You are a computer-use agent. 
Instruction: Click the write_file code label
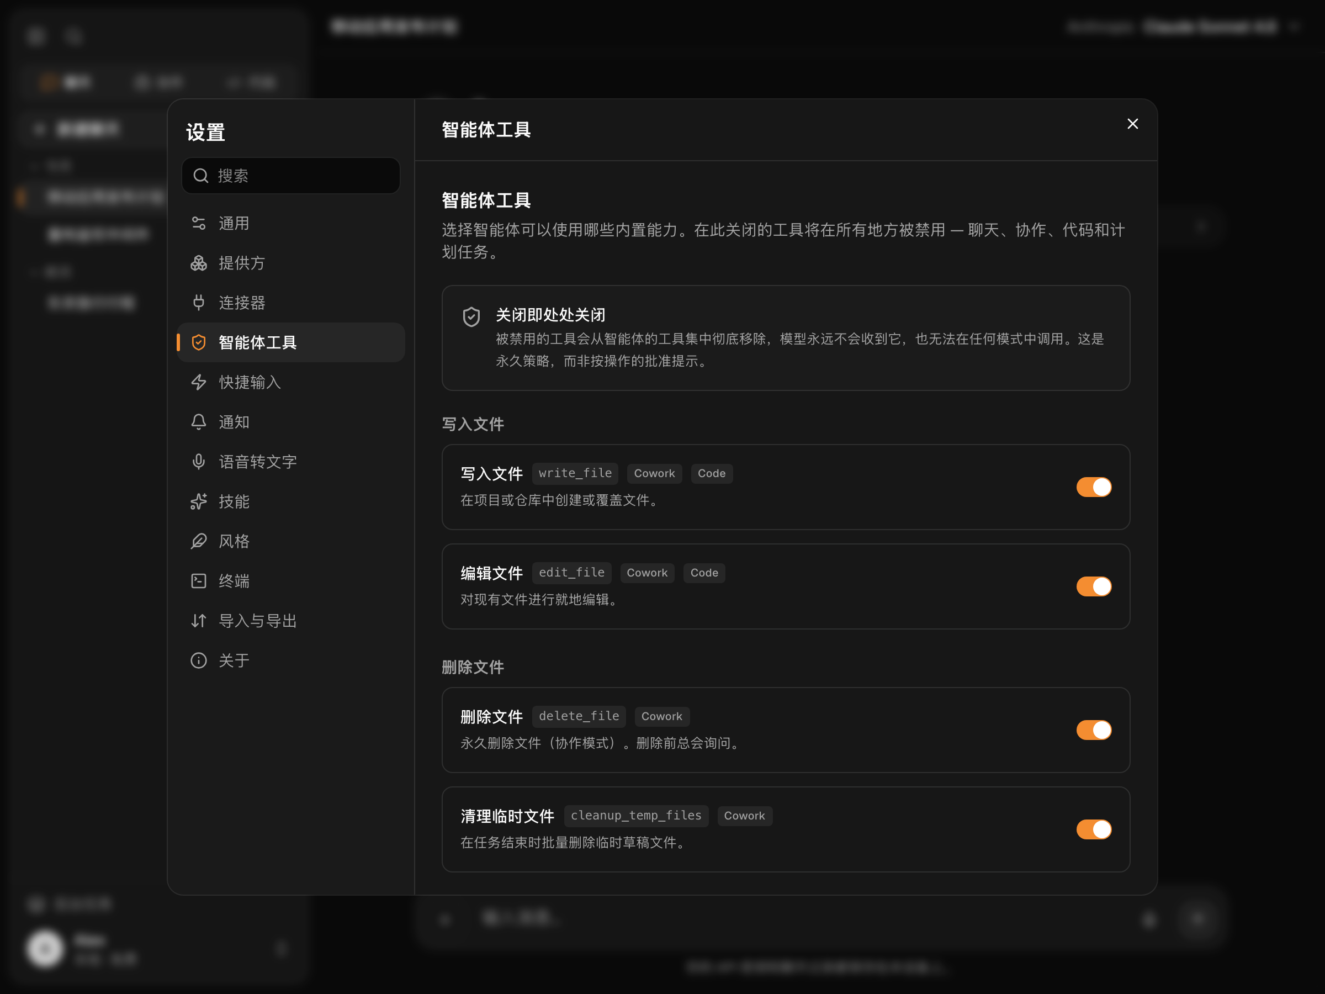tap(575, 473)
